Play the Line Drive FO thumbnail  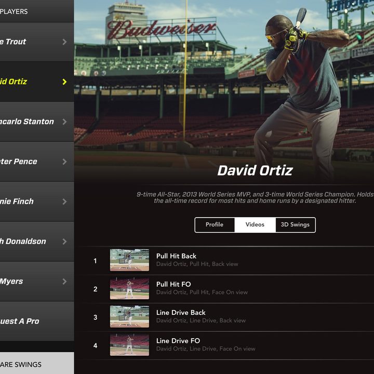point(129,345)
